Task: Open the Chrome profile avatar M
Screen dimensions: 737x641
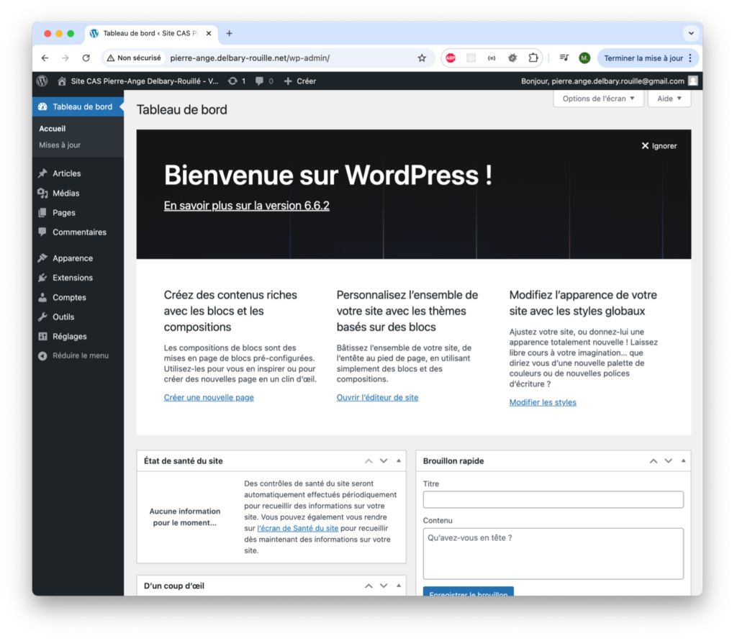Action: (584, 58)
